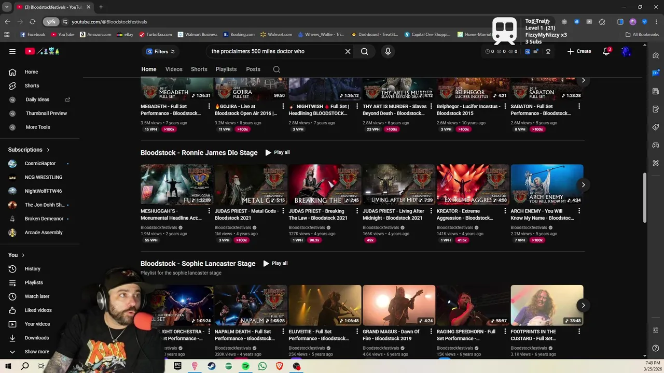Image resolution: width=664 pixels, height=373 pixels.
Task: Open Steam from the taskbar
Action: (x=212, y=366)
